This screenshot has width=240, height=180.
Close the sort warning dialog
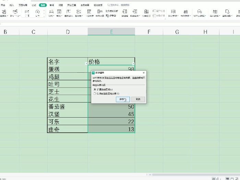pyautogui.click(x=144, y=73)
